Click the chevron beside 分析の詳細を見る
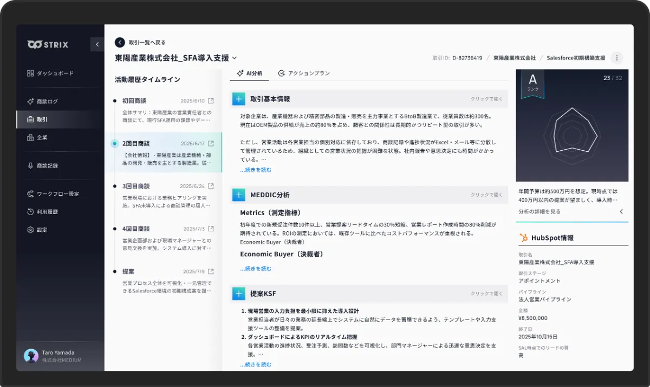The height and width of the screenshot is (387, 650). click(621, 212)
